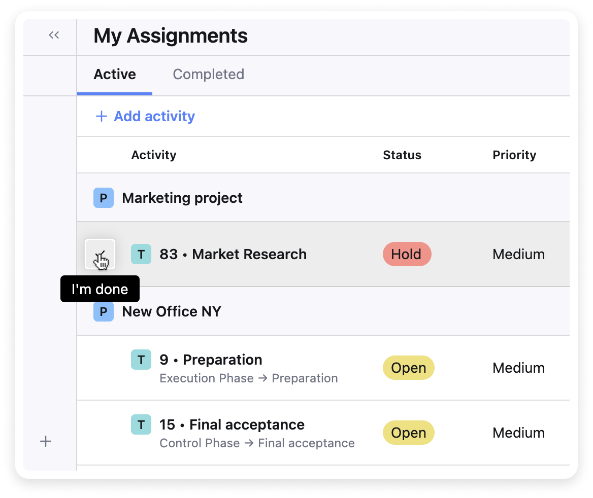Open the 9 Preparation task
Screen dimensions: 593x498
point(211,360)
